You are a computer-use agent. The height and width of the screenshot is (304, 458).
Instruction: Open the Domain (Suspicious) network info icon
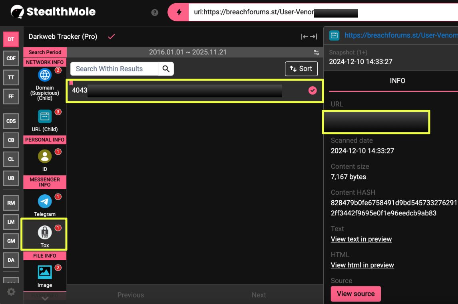click(x=45, y=75)
